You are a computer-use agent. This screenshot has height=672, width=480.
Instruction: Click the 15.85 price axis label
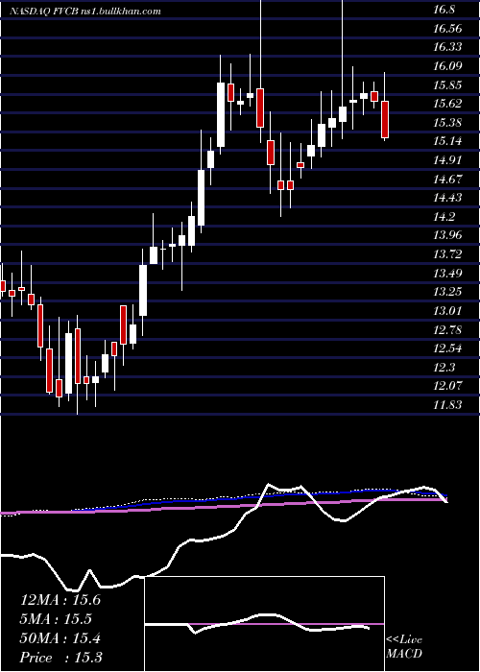click(447, 84)
